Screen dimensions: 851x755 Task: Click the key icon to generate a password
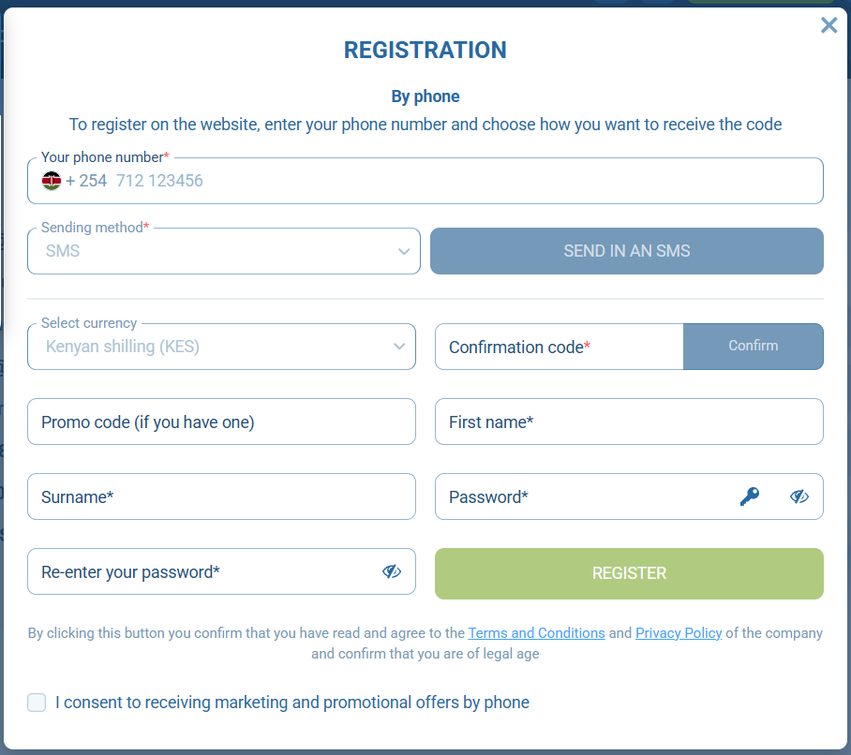click(x=749, y=496)
